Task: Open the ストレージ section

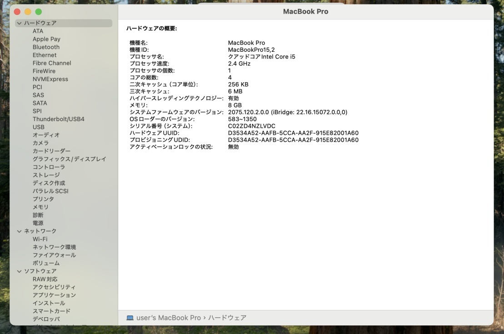Action: [x=47, y=175]
